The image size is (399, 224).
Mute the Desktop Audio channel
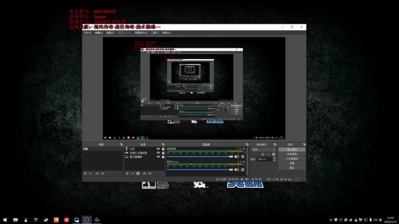click(236, 157)
